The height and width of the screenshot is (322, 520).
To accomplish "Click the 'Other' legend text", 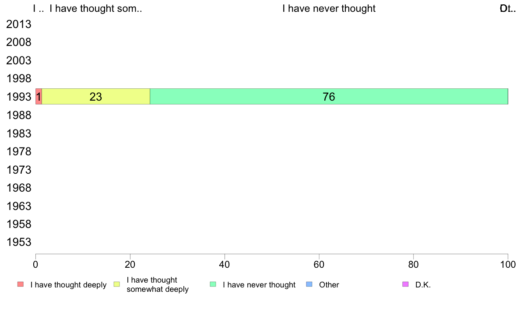I will 329,284.
